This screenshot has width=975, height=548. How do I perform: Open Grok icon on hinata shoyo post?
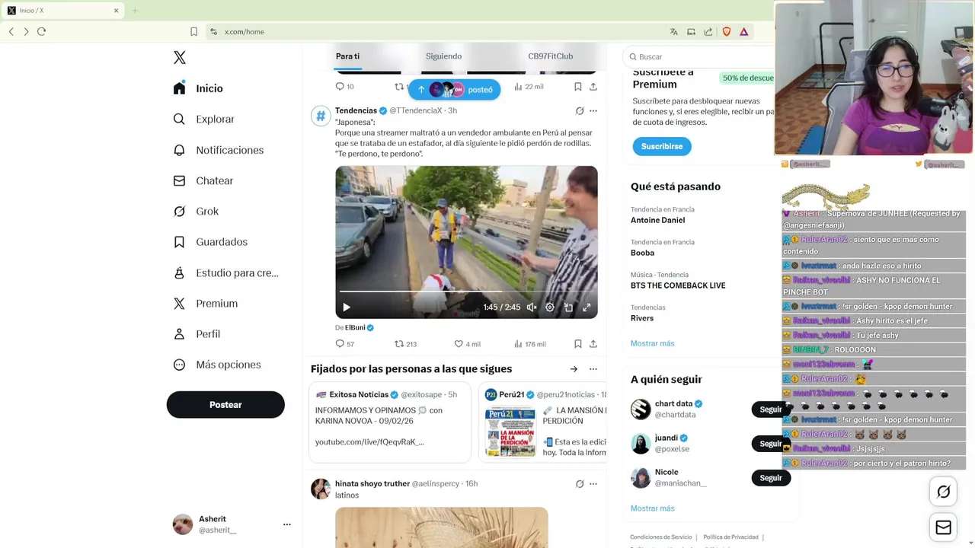(x=580, y=483)
